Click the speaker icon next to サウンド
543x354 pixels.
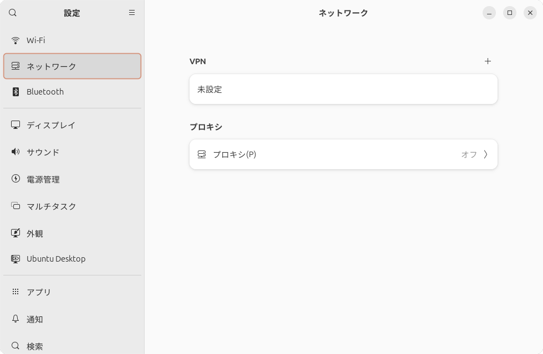[15, 152]
